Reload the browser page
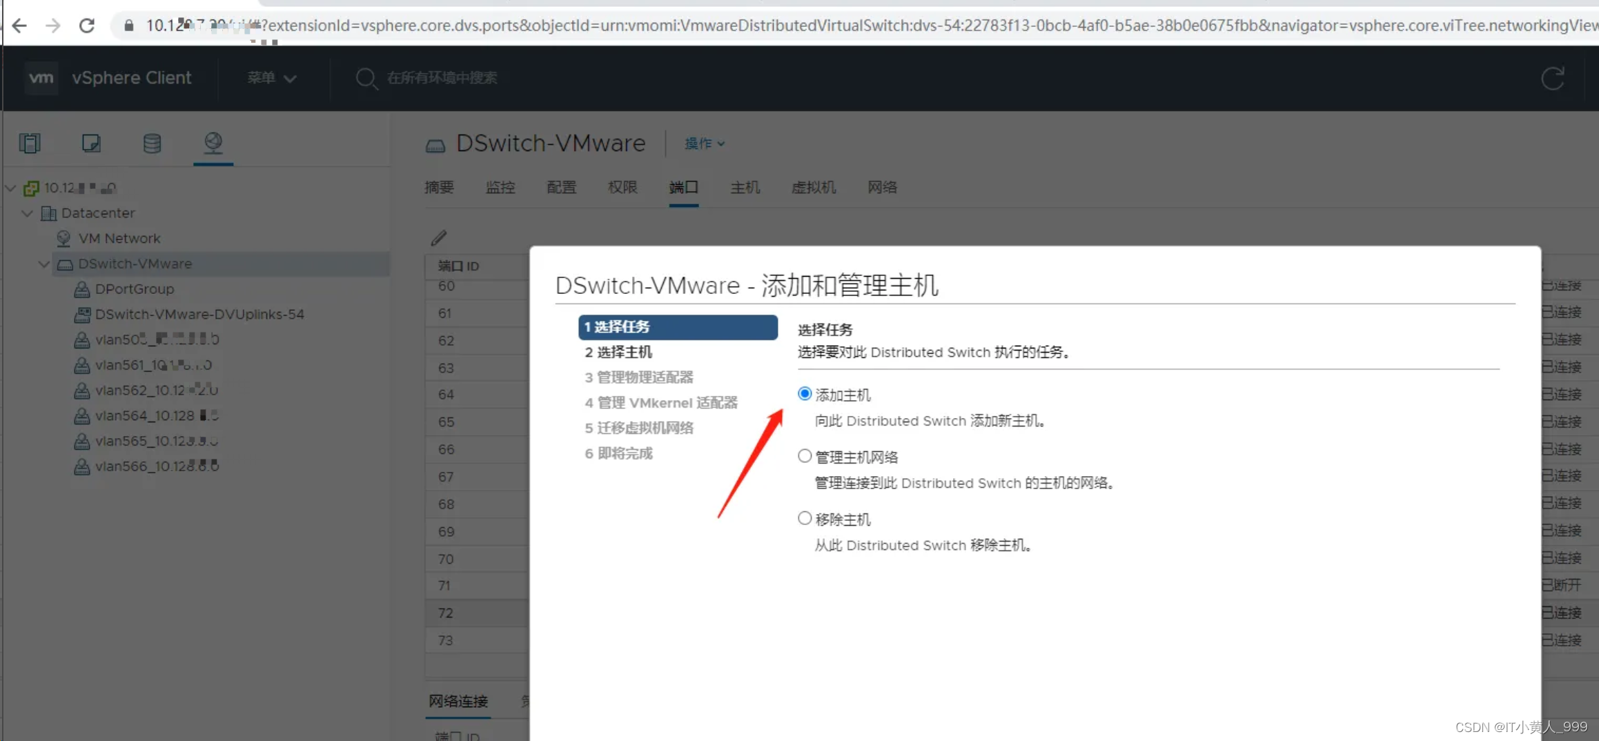1599x741 pixels. [87, 26]
